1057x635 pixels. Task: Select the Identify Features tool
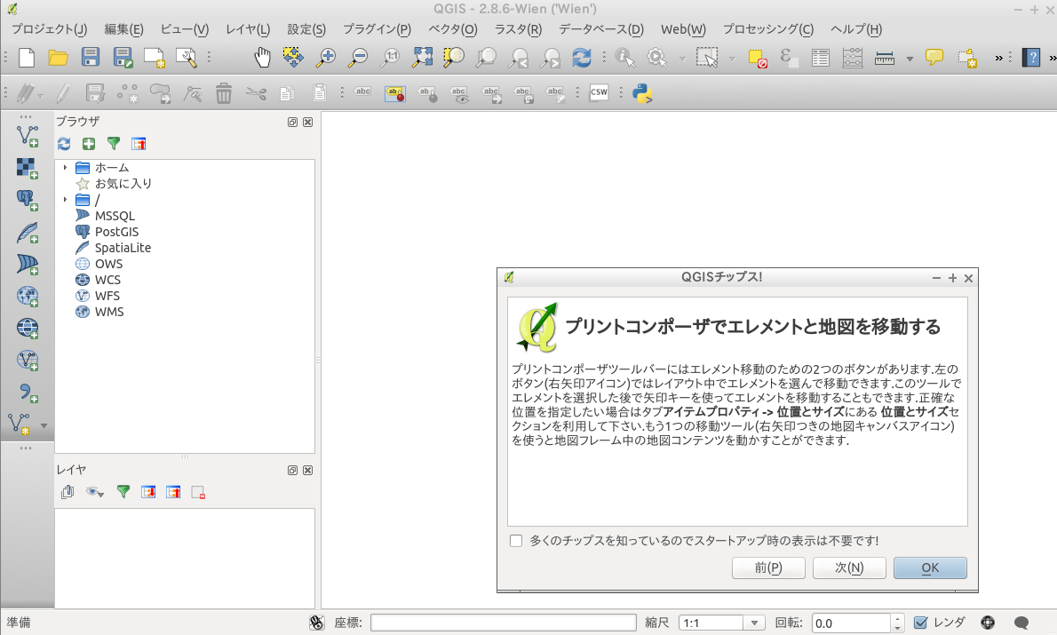point(625,58)
